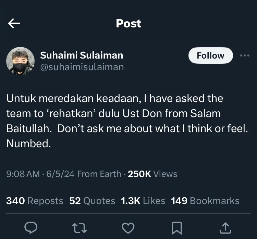This screenshot has height=239, width=257.
Task: Open the Suhaimi Sulaiman display name
Action: coord(82,55)
